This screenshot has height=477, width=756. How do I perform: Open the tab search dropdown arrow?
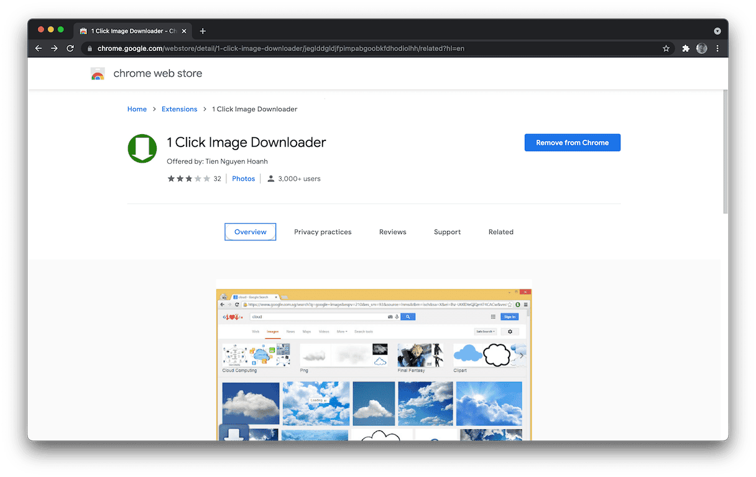pyautogui.click(x=717, y=31)
